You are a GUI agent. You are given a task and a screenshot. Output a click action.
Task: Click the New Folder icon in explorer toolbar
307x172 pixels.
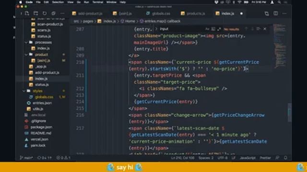click(36, 13)
